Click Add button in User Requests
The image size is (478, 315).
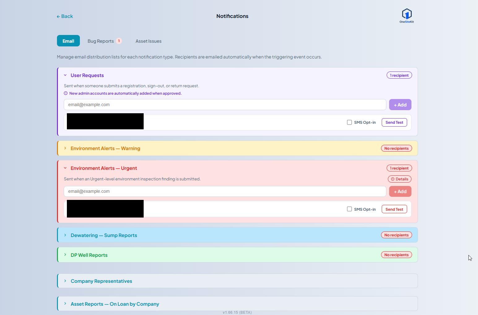400,105
